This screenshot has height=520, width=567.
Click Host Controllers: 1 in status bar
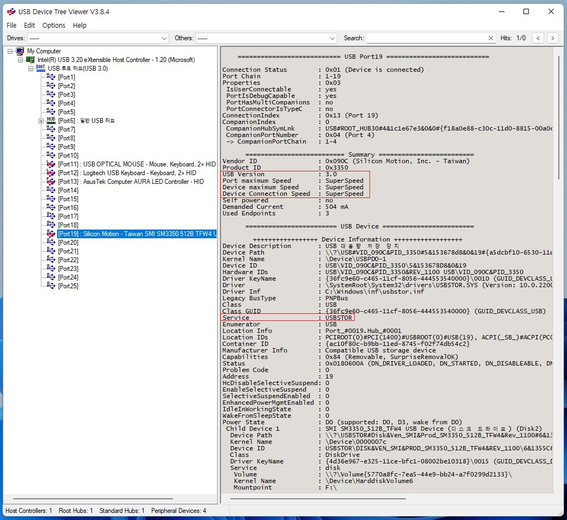[28, 511]
